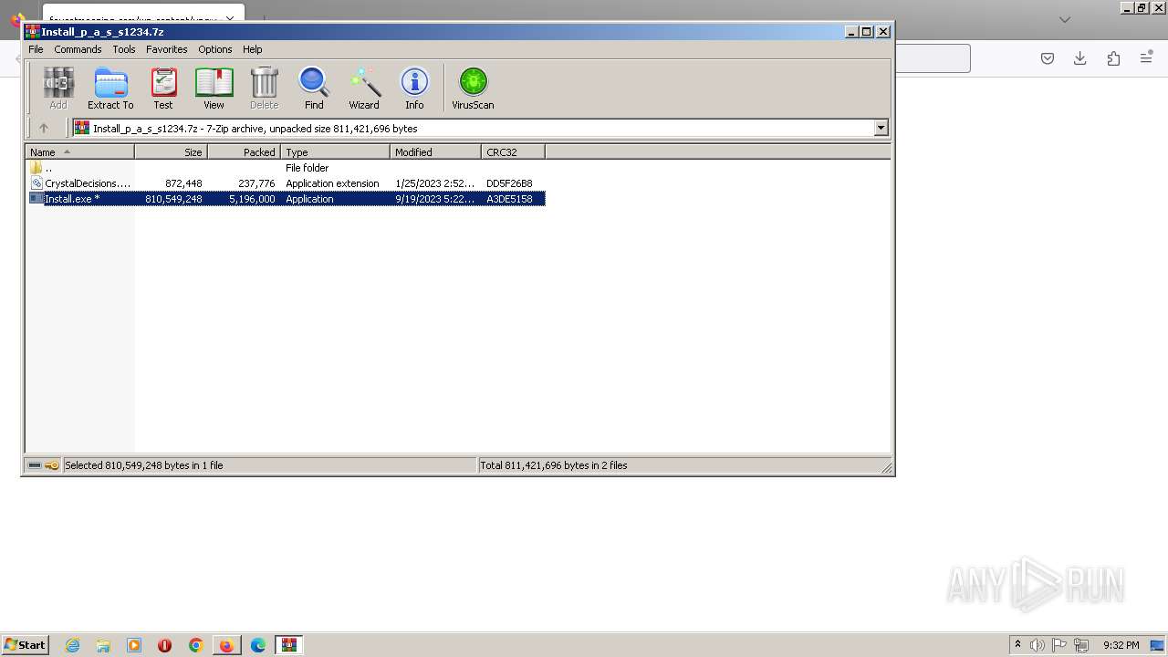1168x657 pixels.
Task: Expand Firefox list all tabs chevron
Action: tap(1064, 19)
